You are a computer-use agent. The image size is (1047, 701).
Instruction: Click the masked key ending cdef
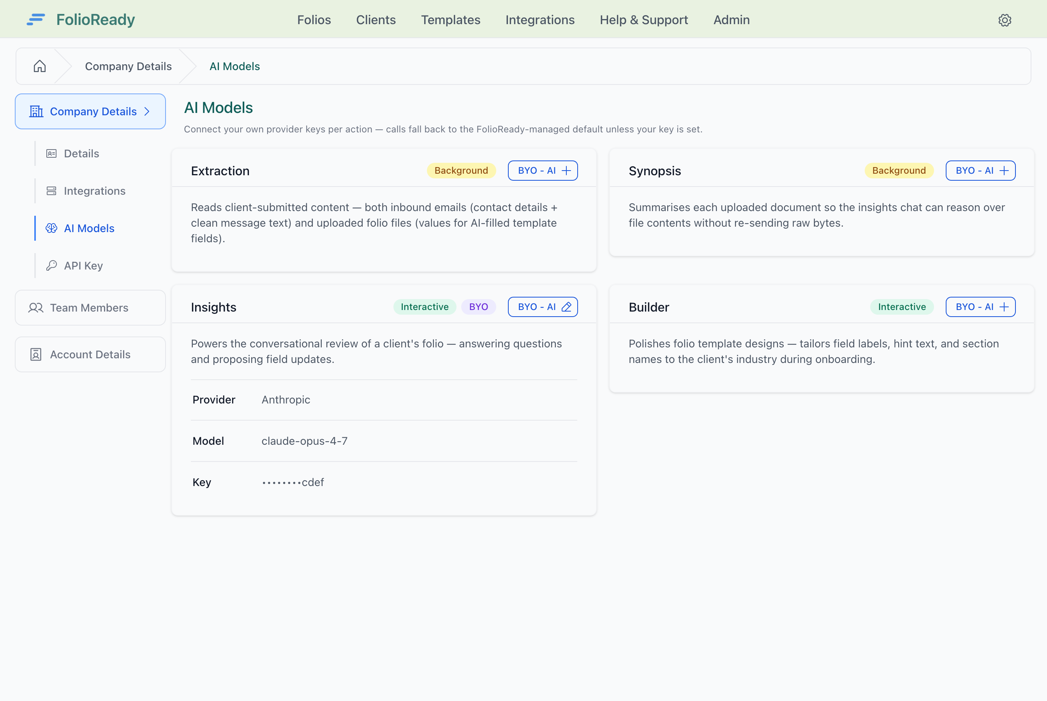point(293,483)
